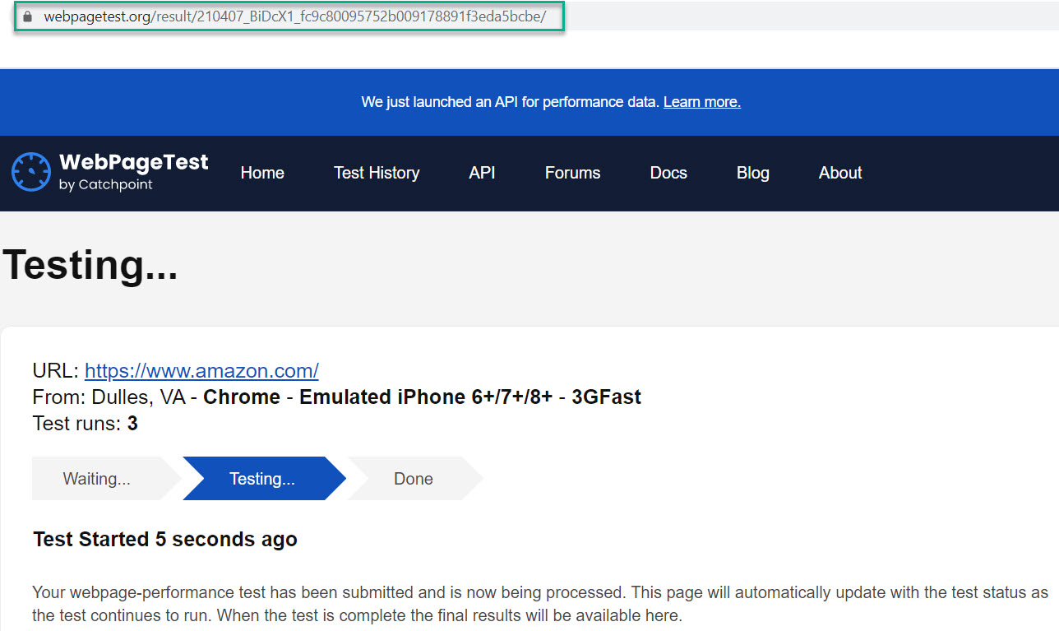Open the Test History page
Screen dimensions: 1059x631
pos(377,173)
